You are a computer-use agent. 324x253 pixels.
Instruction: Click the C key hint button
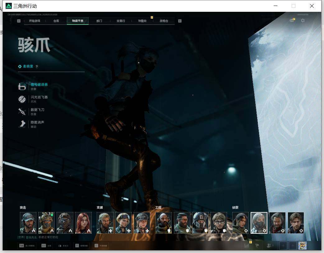click(x=101, y=246)
